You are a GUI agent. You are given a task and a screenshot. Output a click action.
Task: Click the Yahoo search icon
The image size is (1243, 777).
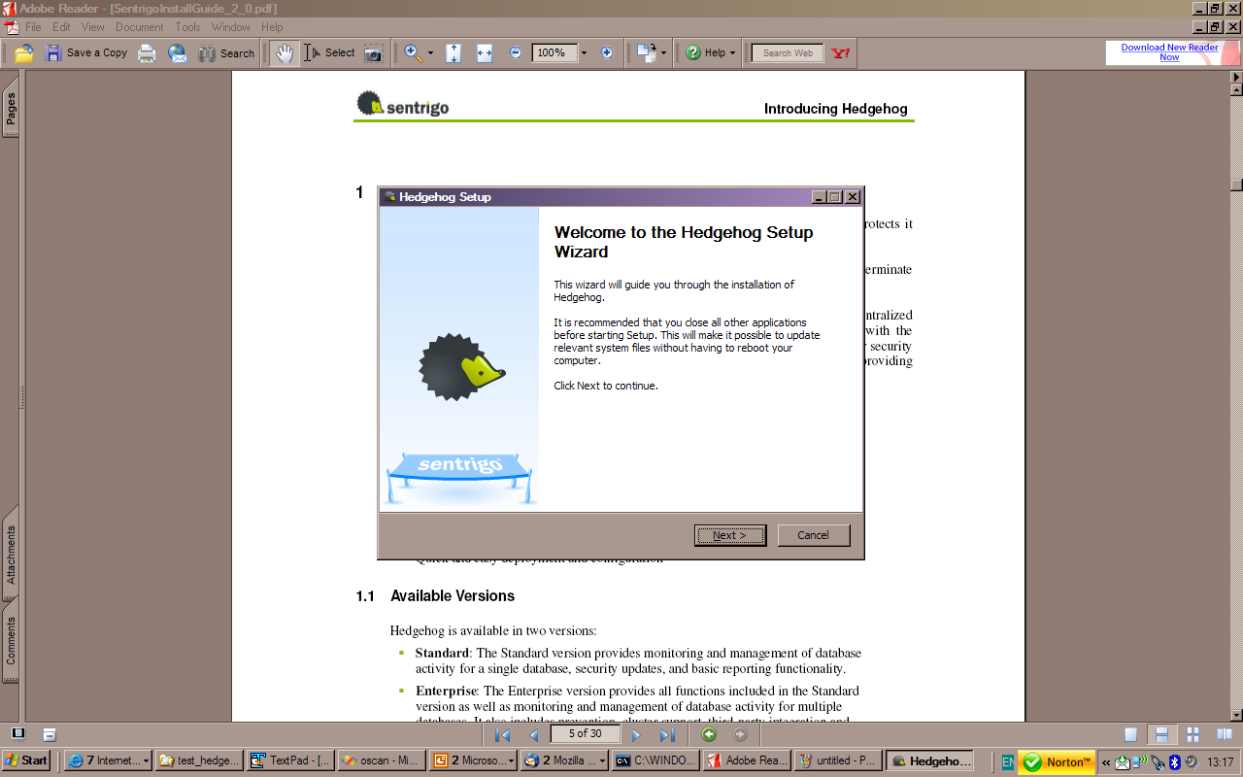841,53
